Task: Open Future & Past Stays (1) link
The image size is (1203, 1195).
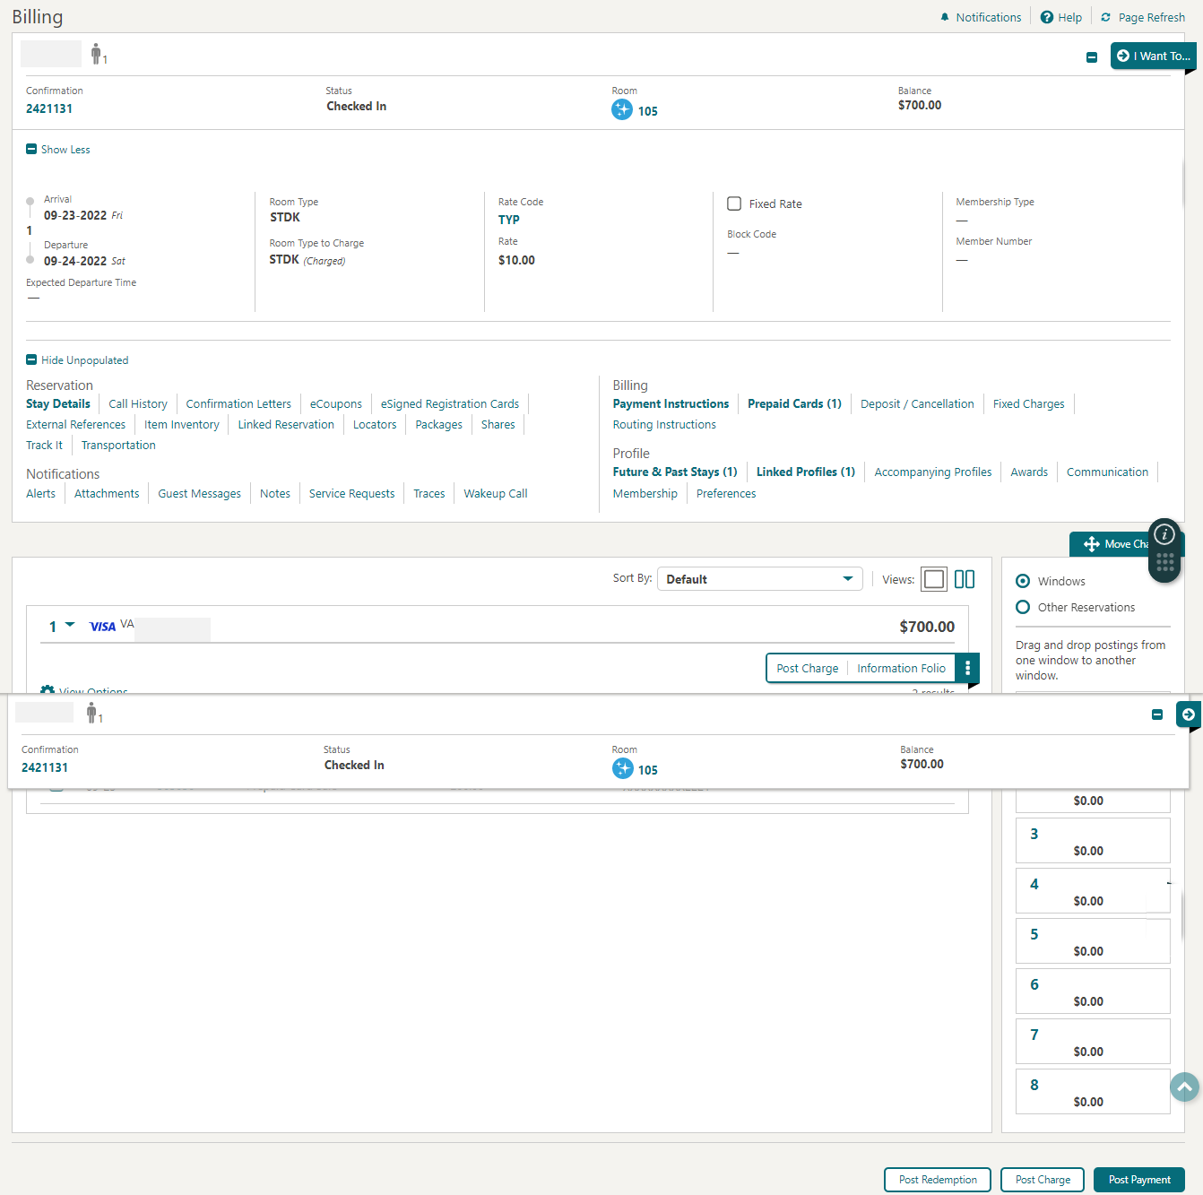Action: tap(675, 472)
